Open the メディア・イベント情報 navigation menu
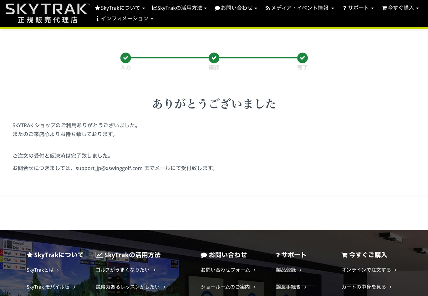 (x=300, y=8)
